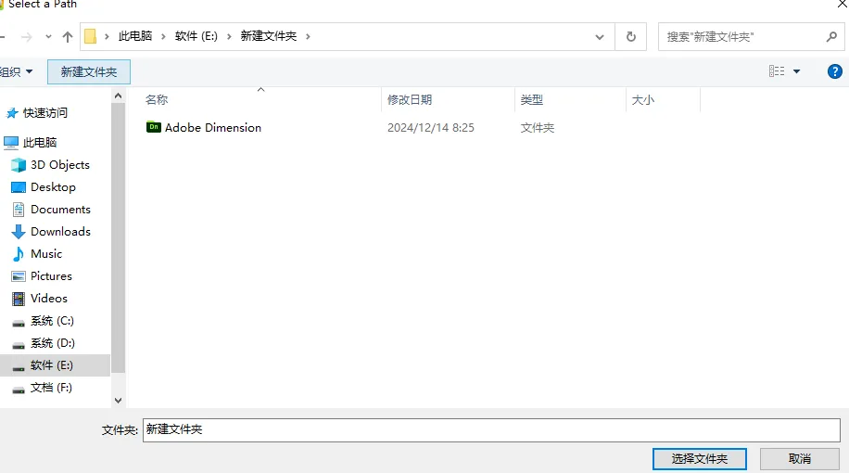The image size is (849, 473).
Task: Open 3D Objects in sidebar
Action: 60,165
